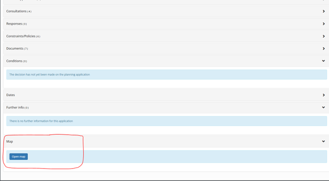Expand Consultations using its right chevron arrow
This screenshot has width=329, height=181.
point(324,11)
